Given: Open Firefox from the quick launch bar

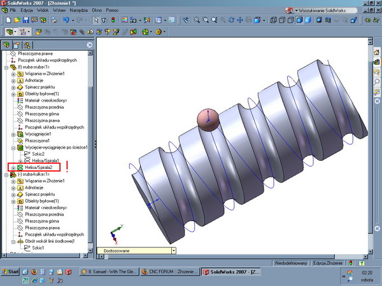Looking at the screenshot, I should coord(34,271).
